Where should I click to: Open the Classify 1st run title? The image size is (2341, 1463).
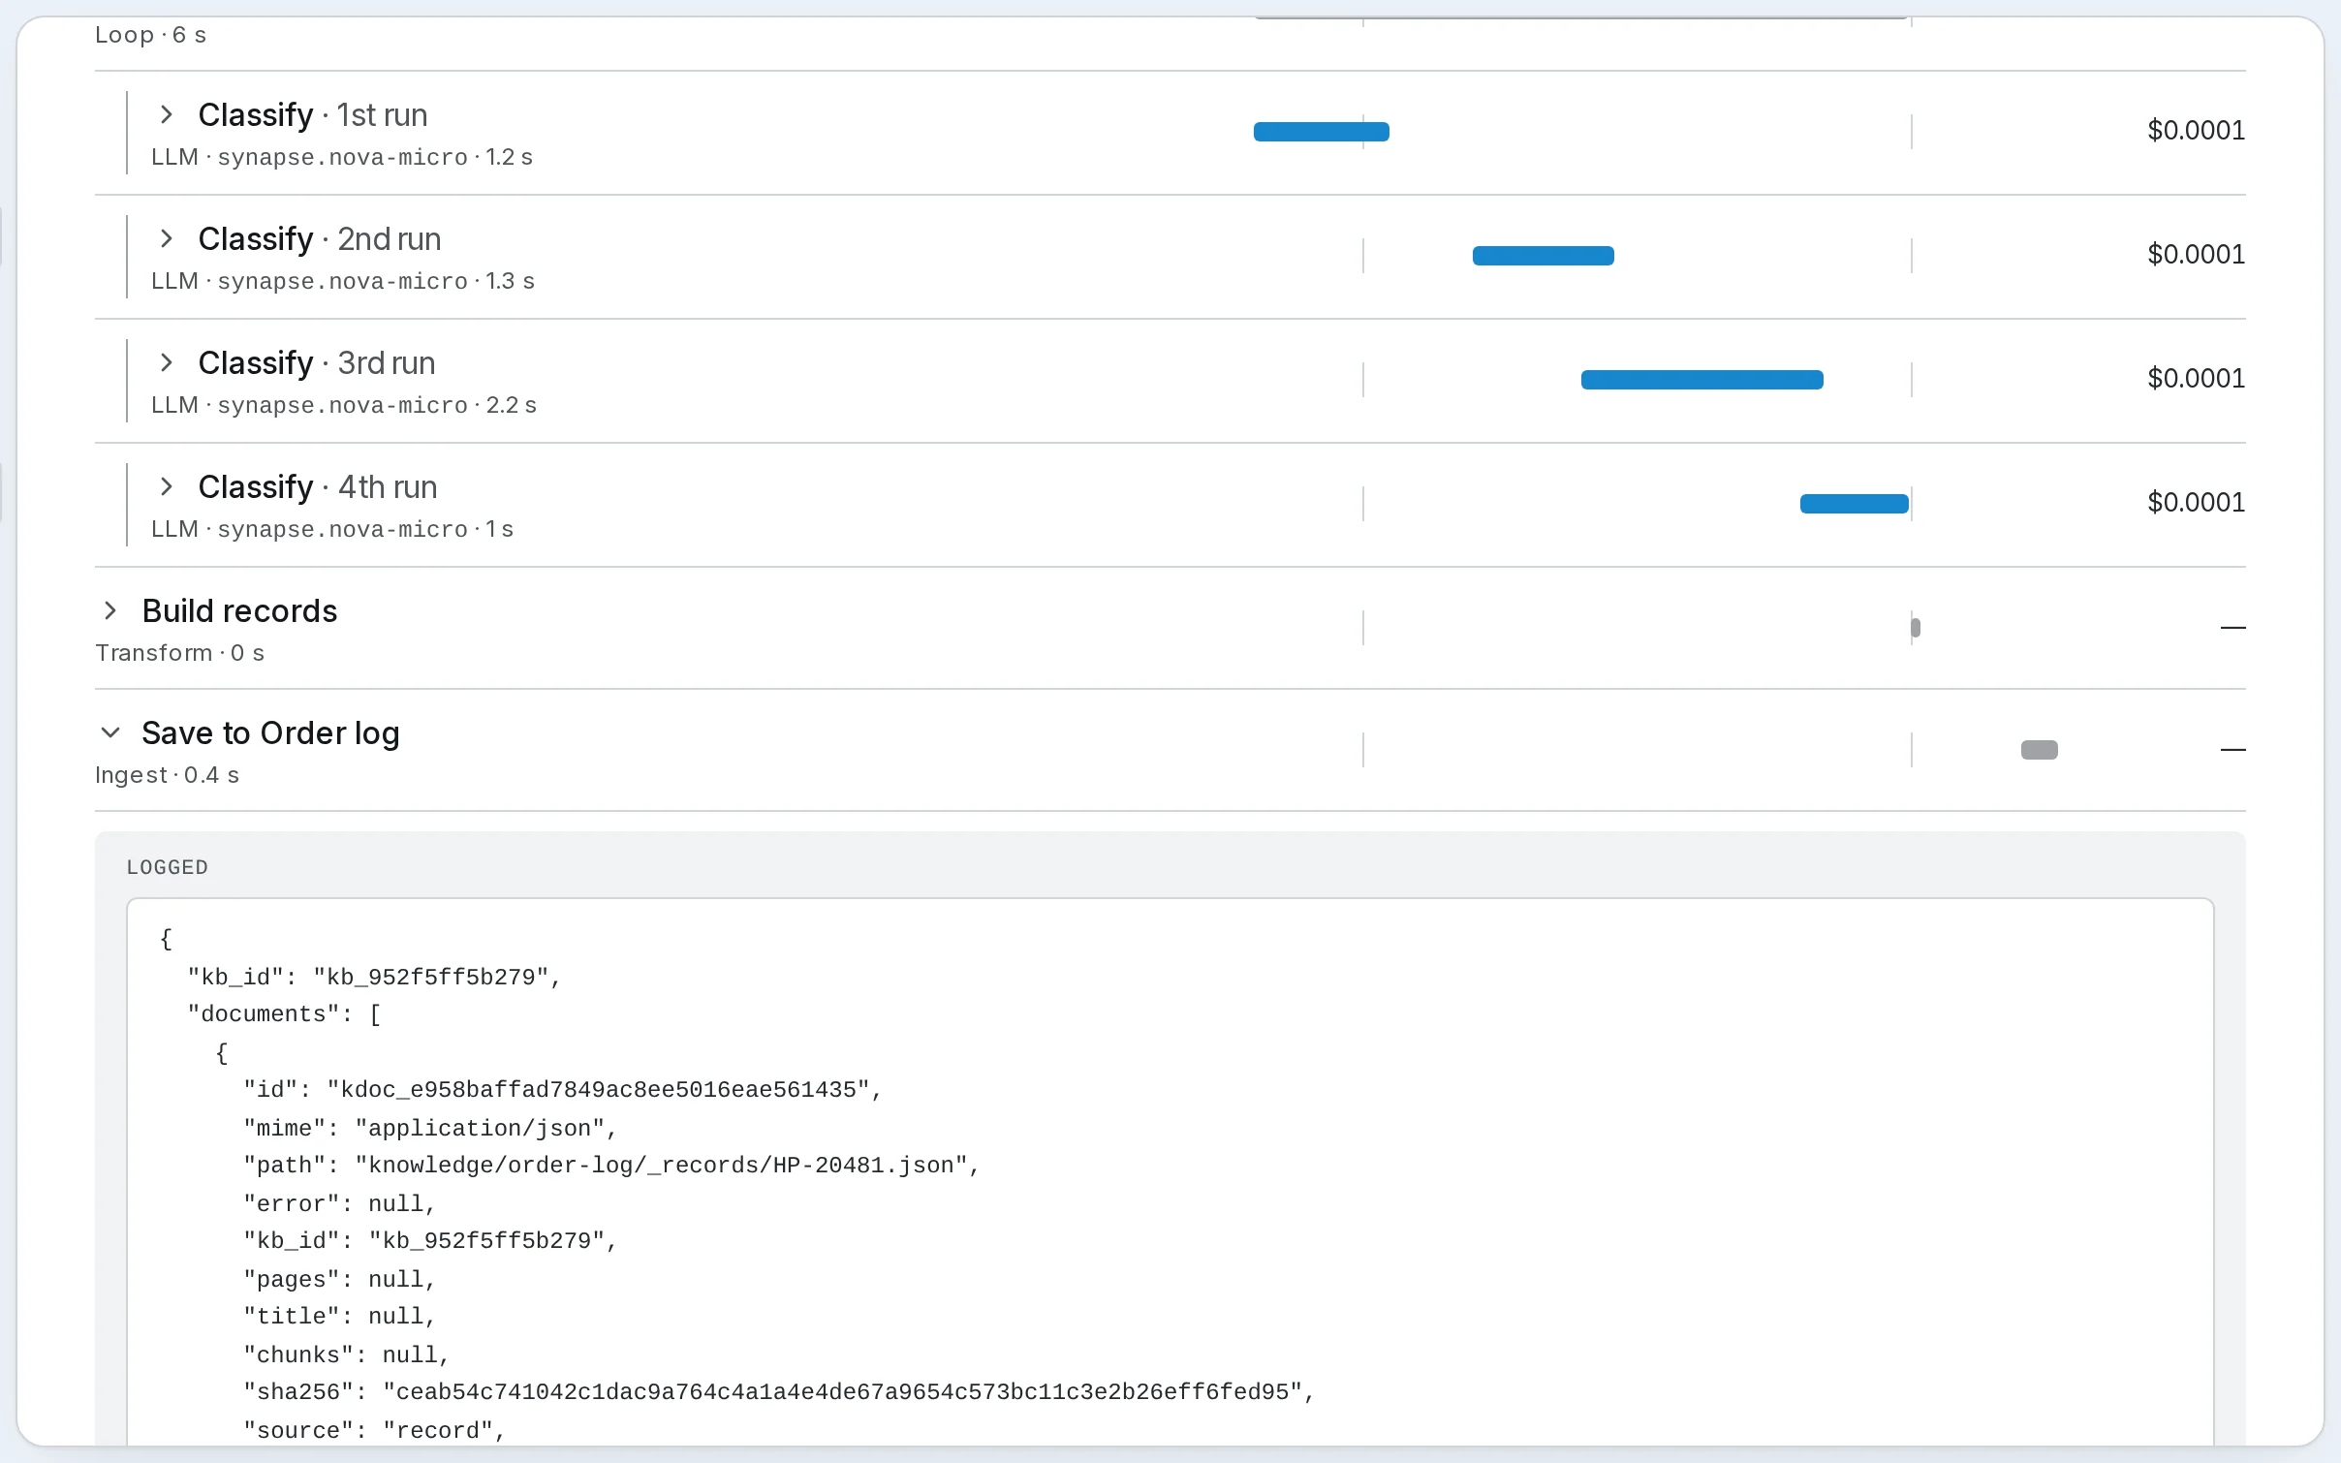[313, 115]
